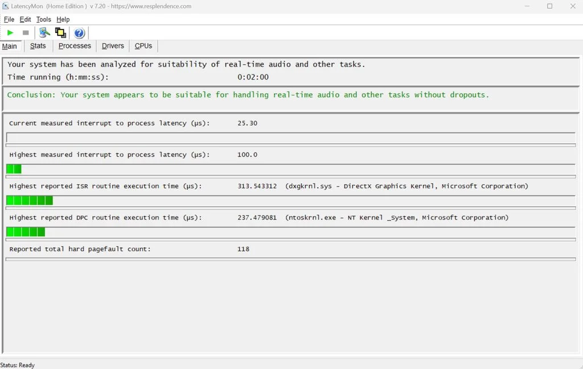Switch to the Processes tab
This screenshot has height=369, width=583.
(x=75, y=46)
